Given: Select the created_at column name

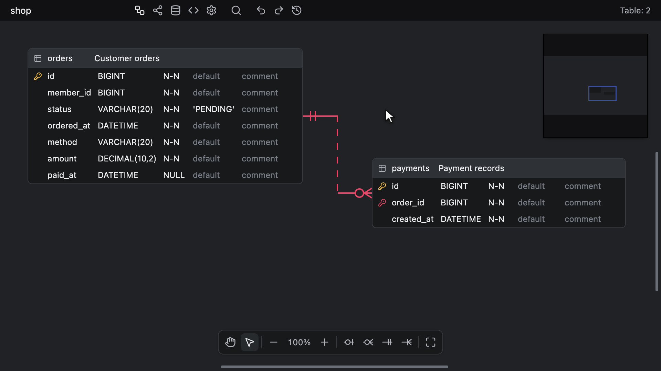Looking at the screenshot, I should (x=412, y=219).
